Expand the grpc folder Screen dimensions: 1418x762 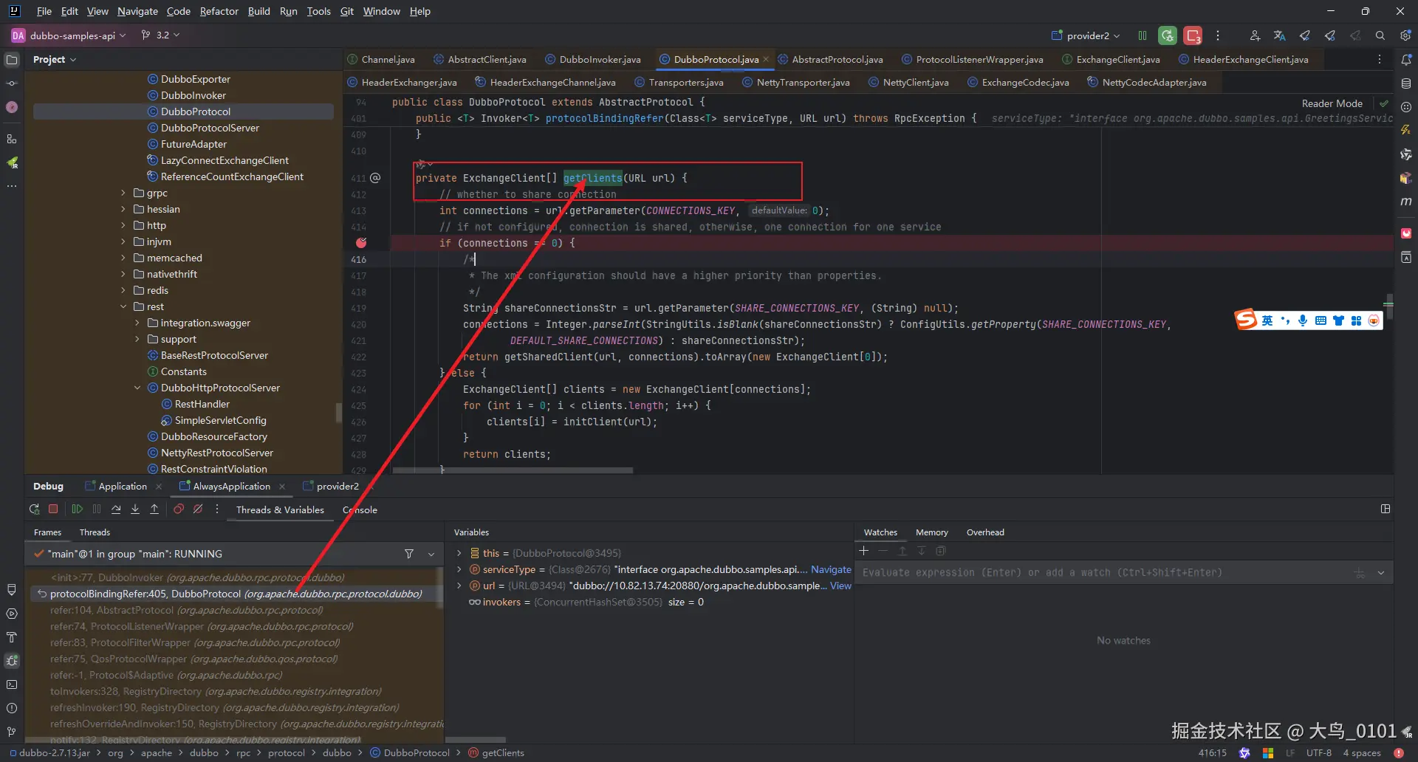coord(123,193)
